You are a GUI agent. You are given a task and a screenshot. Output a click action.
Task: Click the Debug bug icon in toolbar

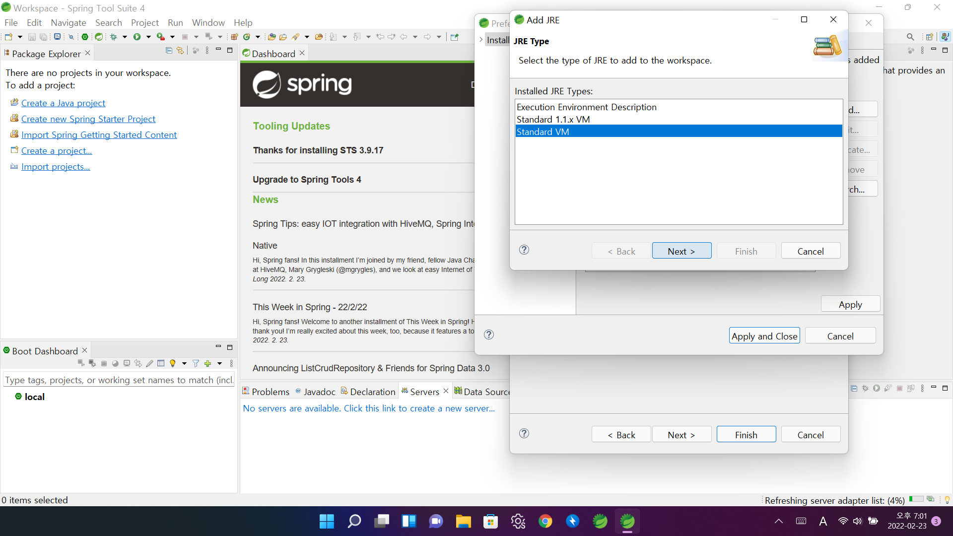click(114, 37)
